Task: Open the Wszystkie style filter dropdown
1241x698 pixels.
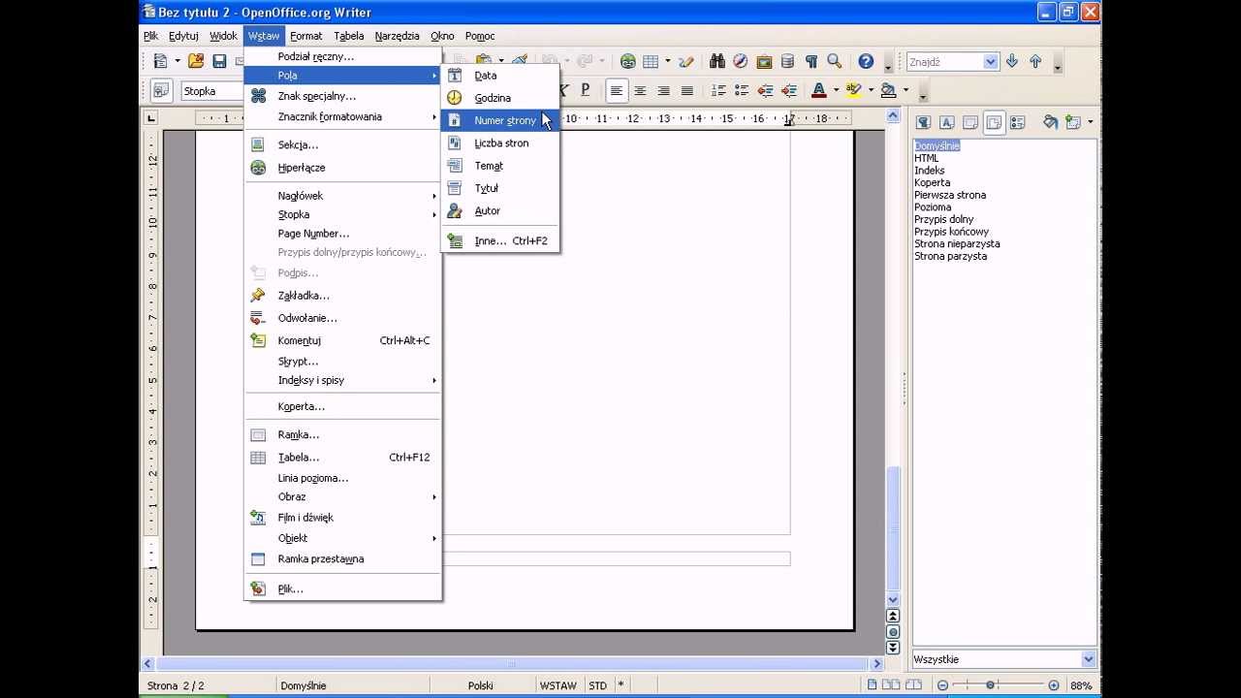Action: [1088, 659]
